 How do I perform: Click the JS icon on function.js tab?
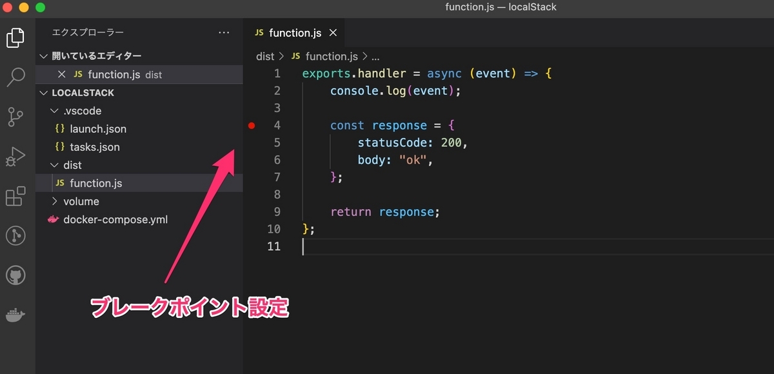(259, 33)
